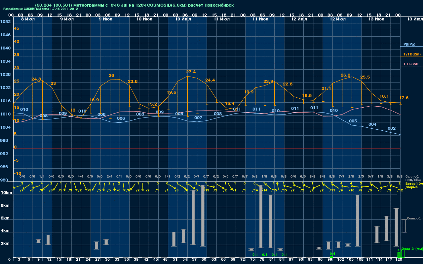Select the 27.4 peak temperature label
The image size is (423, 264).
[191, 72]
